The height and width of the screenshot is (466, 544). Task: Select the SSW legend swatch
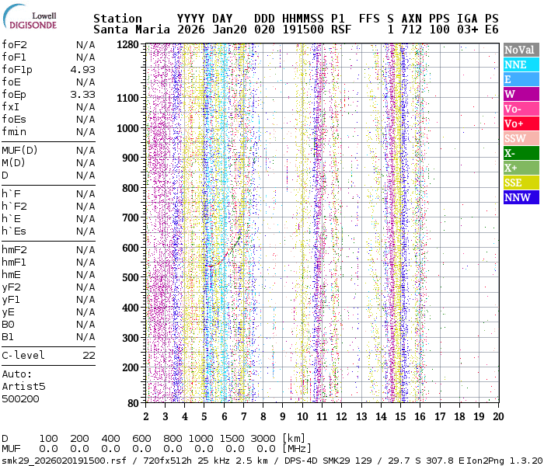(521, 138)
